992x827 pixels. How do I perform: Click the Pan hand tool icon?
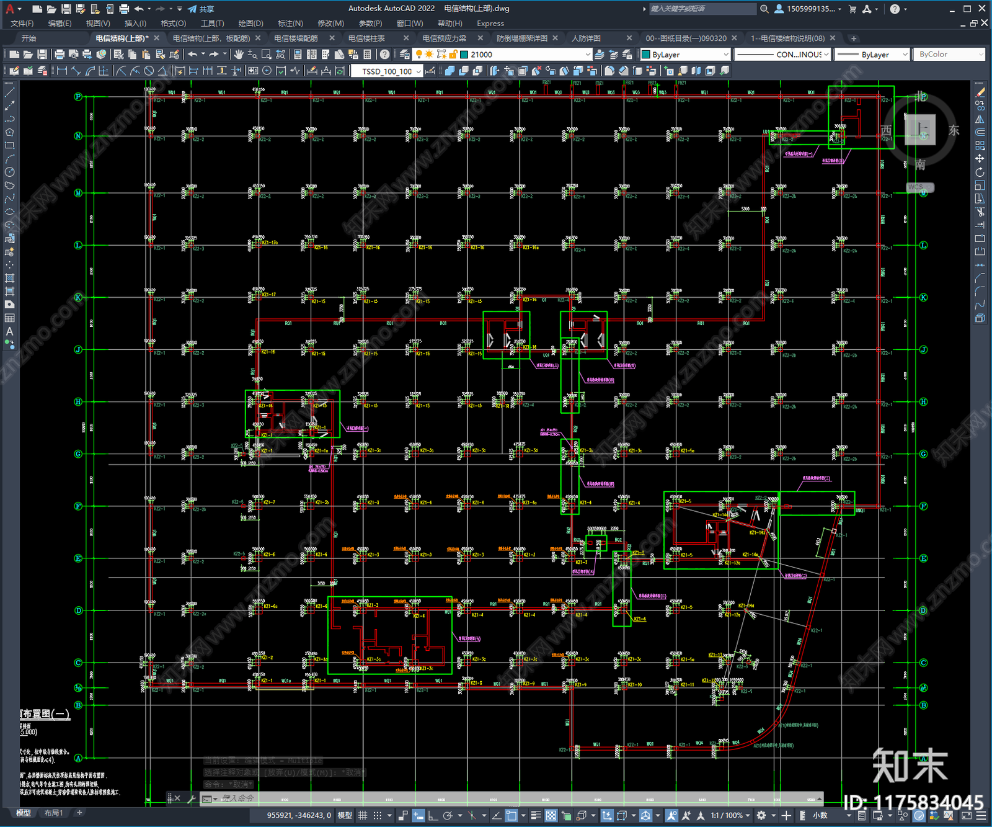tap(239, 55)
